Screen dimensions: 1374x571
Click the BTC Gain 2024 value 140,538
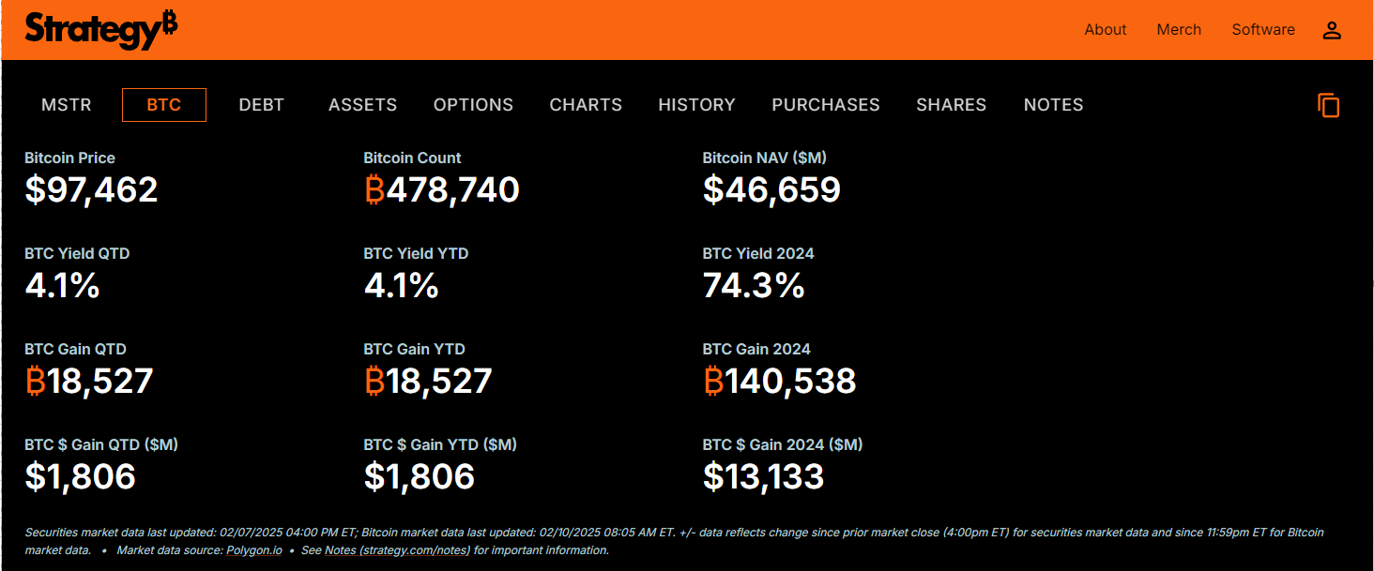(x=779, y=382)
